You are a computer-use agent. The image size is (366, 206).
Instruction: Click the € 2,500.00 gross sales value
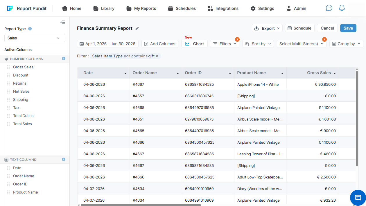[327, 177]
